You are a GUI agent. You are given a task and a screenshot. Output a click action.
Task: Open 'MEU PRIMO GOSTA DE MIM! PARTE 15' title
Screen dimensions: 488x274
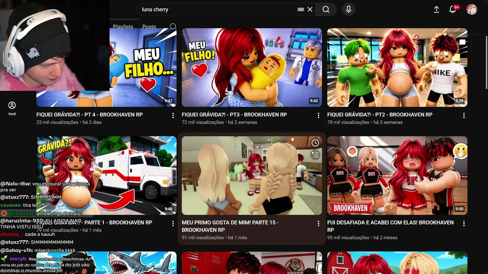click(x=230, y=226)
